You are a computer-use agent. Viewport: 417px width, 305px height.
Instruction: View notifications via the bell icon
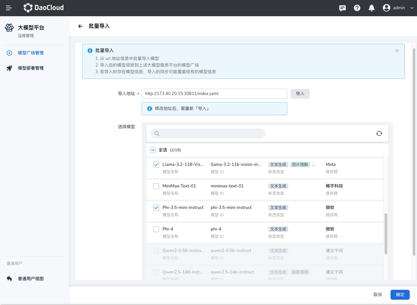click(371, 8)
